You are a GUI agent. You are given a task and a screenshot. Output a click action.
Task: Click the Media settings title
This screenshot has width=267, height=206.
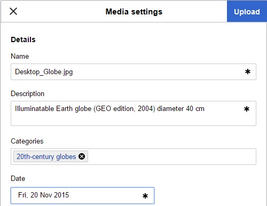(x=134, y=12)
